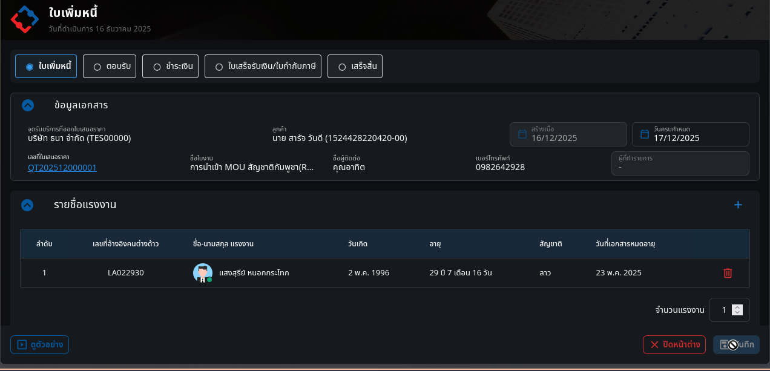770x371 pixels.
Task: Select the ใบเพิ่มหนี้ radio step
Action: point(29,67)
